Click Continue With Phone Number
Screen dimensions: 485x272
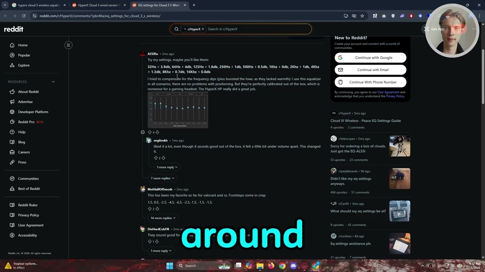(x=370, y=82)
